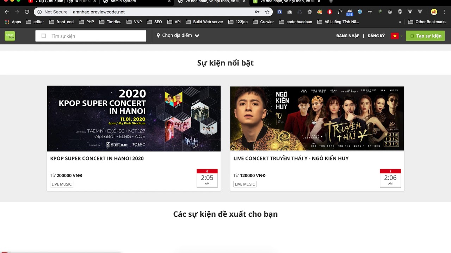This screenshot has width=451, height=253.
Task: Open the codethuedoan bookmarks folder
Action: (x=295, y=22)
